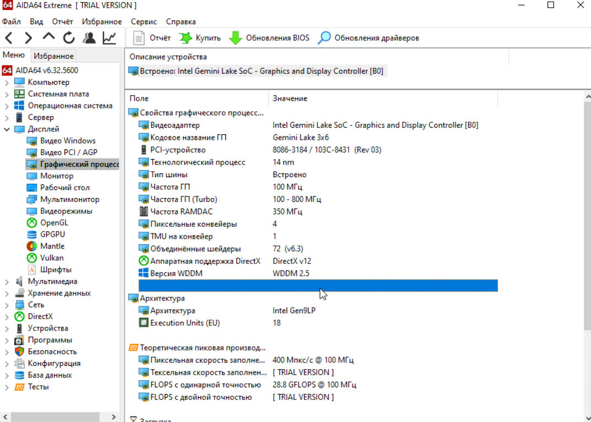Go forward with the right arrow toolbar icon
The height and width of the screenshot is (422, 591).
(28, 37)
